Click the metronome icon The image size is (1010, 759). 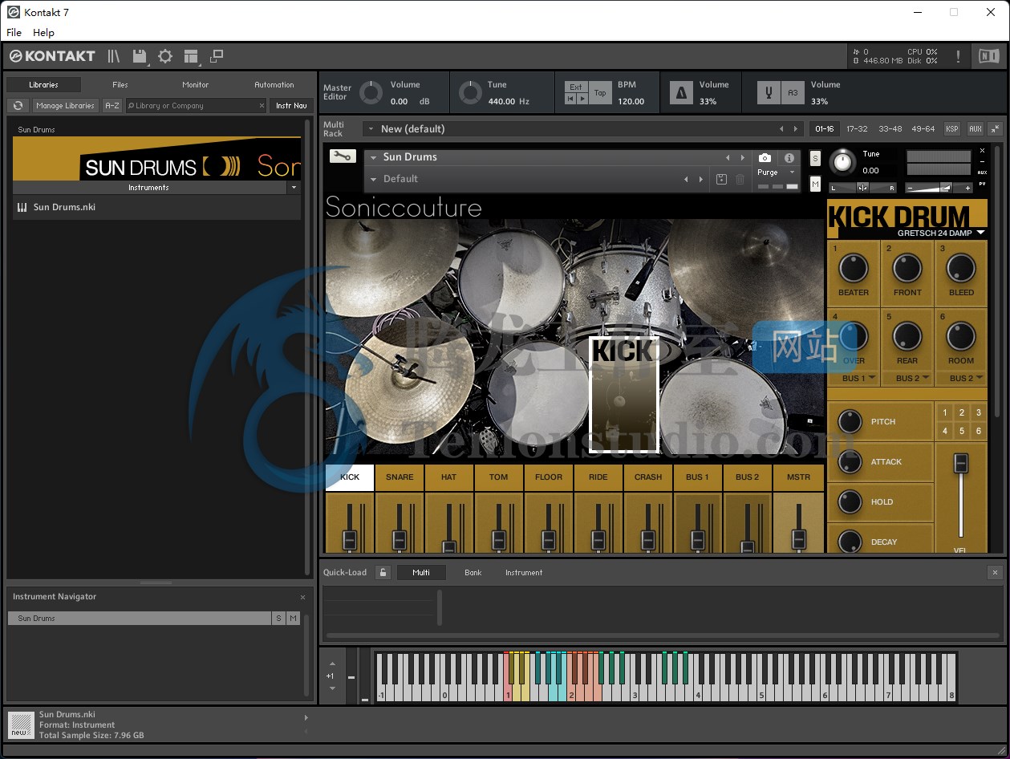point(681,93)
